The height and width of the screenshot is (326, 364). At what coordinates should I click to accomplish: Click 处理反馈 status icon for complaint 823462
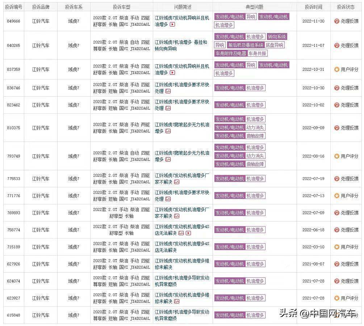336,105
